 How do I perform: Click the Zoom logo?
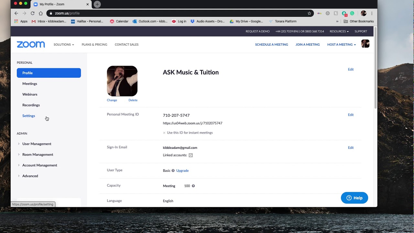[31, 45]
